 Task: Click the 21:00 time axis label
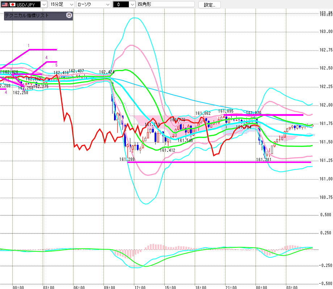pyautogui.click(x=231, y=287)
